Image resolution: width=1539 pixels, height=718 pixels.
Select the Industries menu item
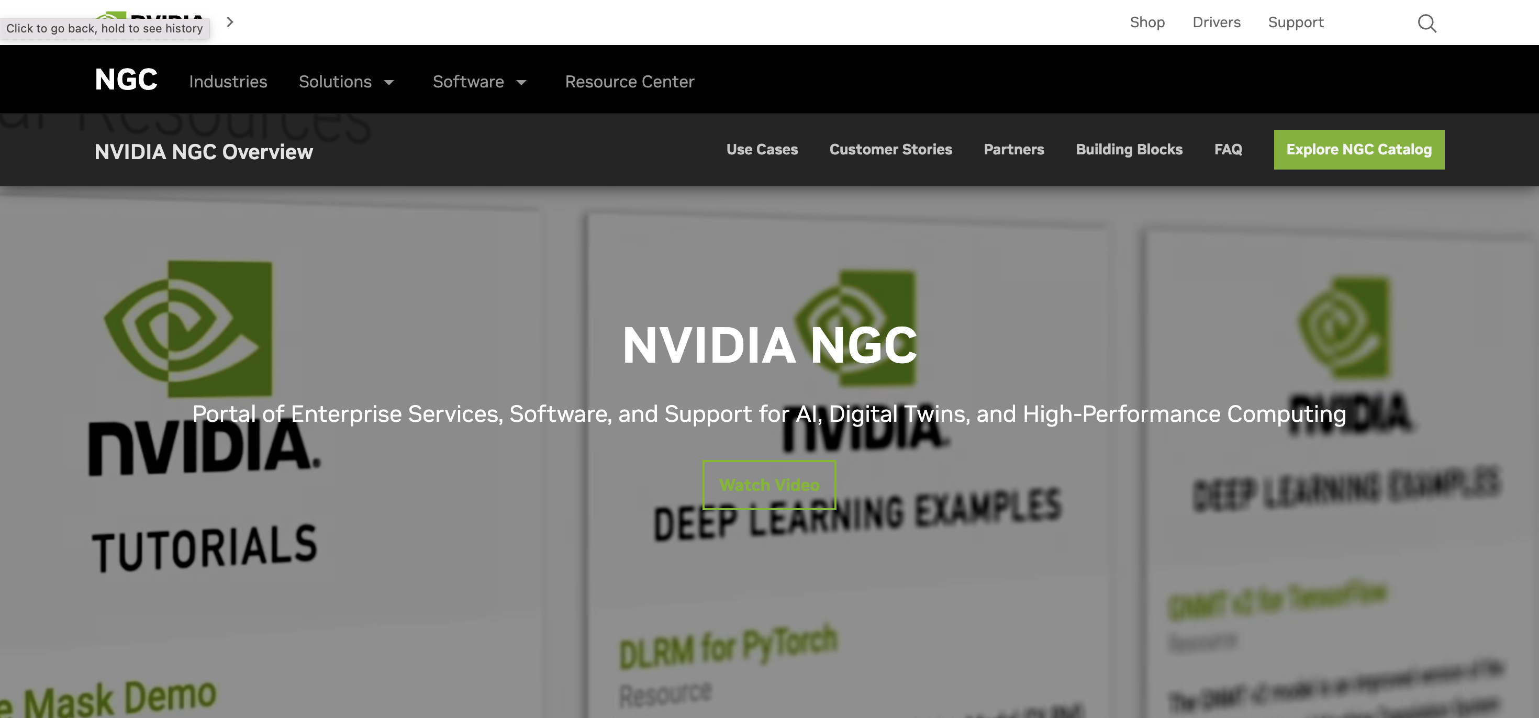[228, 82]
